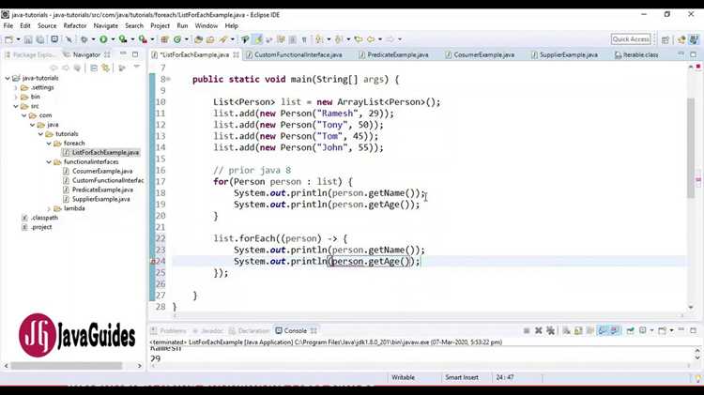Click Collapse All icon in explorer panel

[94, 68]
